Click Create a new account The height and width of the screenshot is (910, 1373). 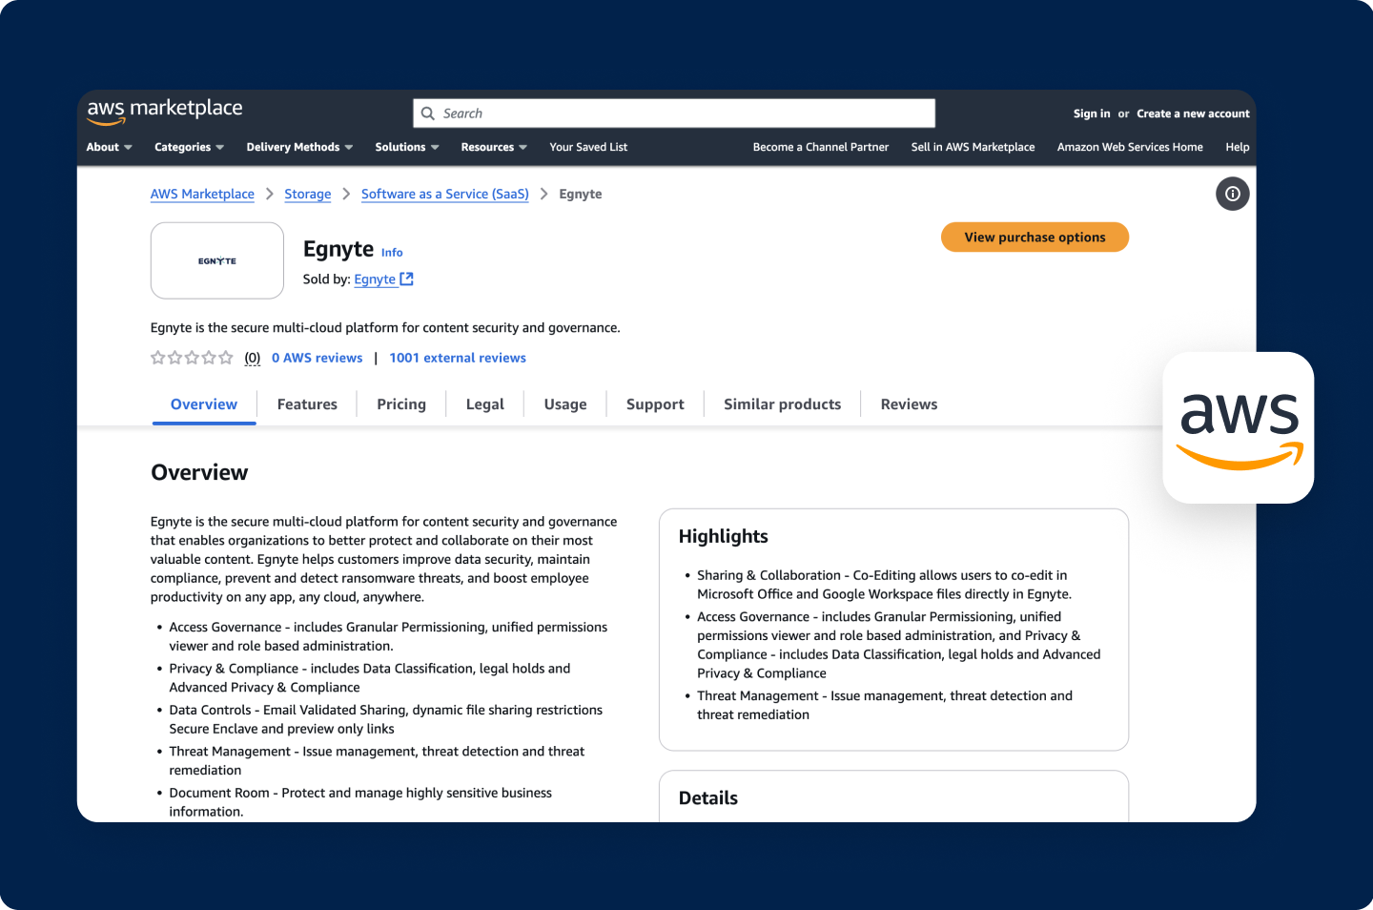coord(1193,113)
